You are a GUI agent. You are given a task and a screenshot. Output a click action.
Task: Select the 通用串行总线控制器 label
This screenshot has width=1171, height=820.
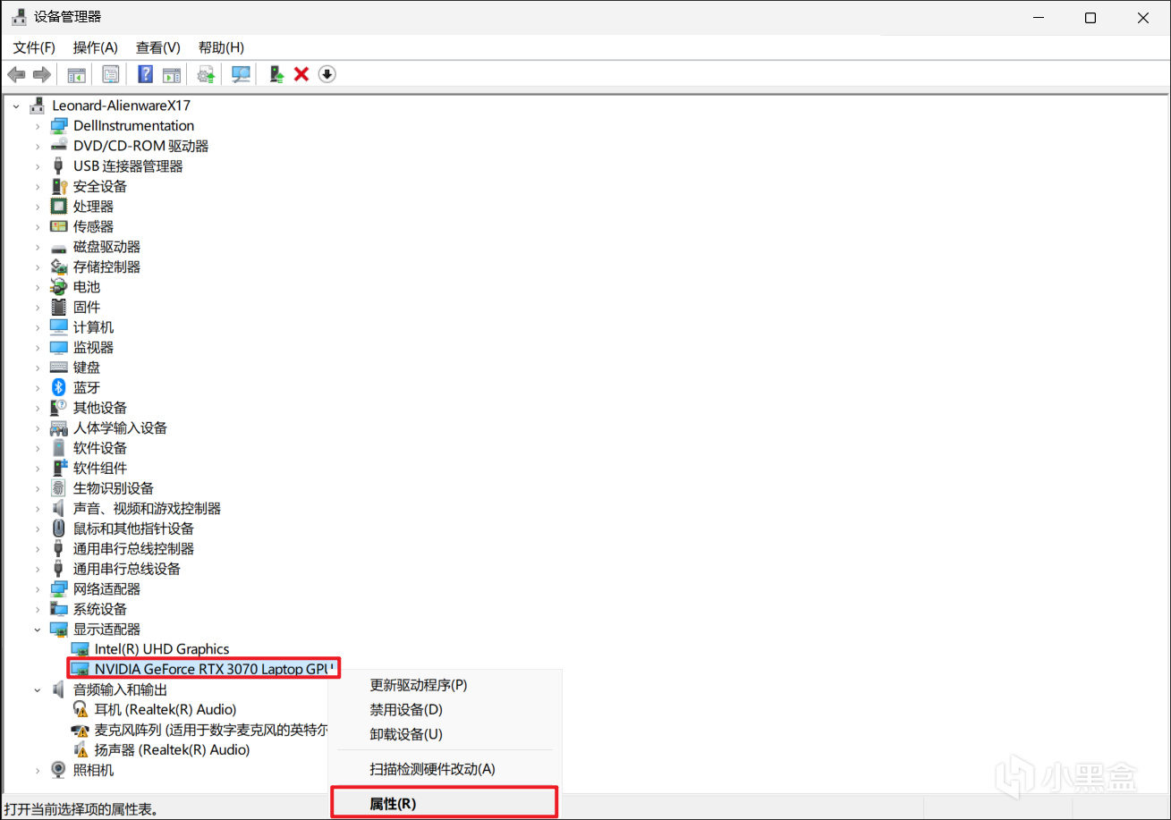(134, 548)
